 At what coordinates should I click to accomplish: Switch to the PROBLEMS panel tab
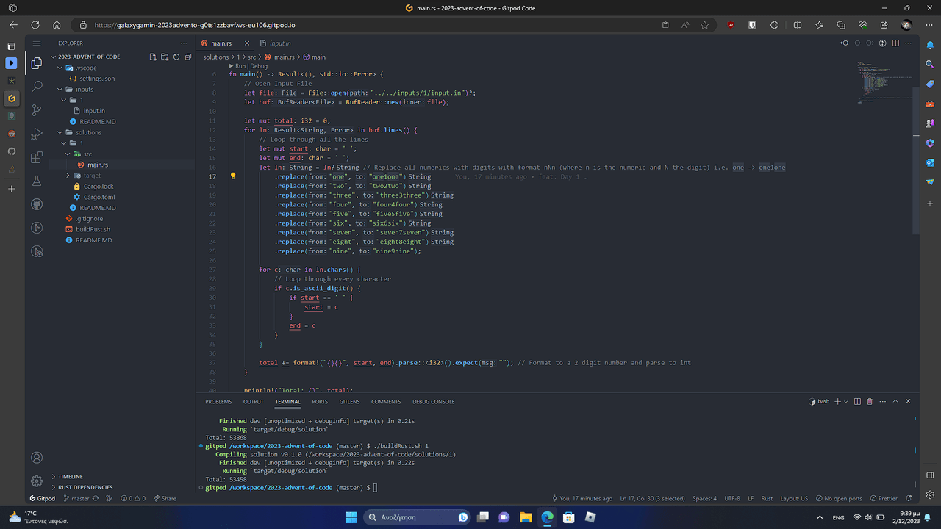(x=218, y=402)
